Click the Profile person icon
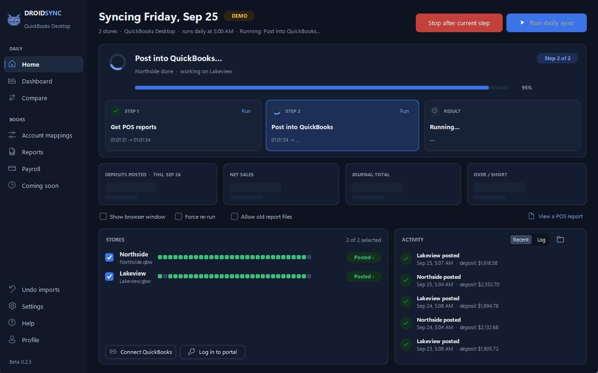598x373 pixels. 13,340
